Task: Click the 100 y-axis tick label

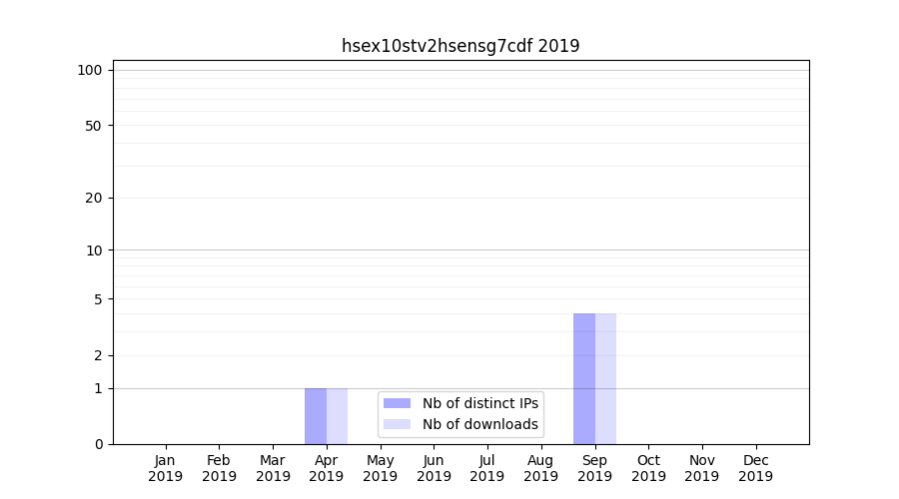Action: point(90,70)
